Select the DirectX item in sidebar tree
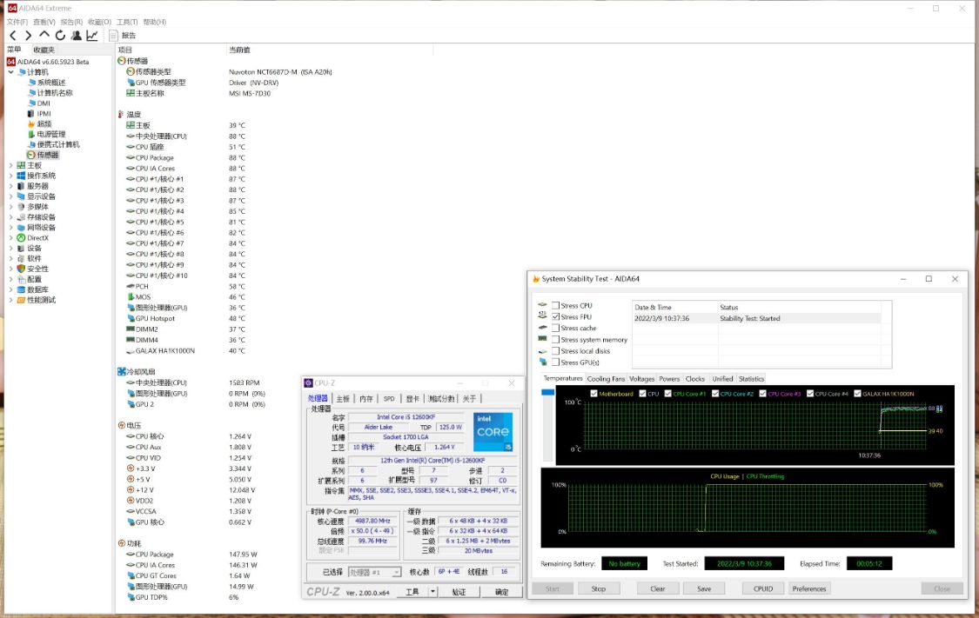The height and width of the screenshot is (618, 979). click(x=37, y=237)
